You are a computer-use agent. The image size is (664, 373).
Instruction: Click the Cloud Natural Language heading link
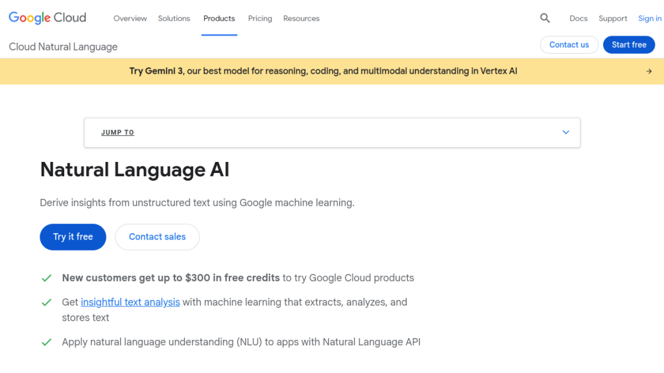point(63,47)
